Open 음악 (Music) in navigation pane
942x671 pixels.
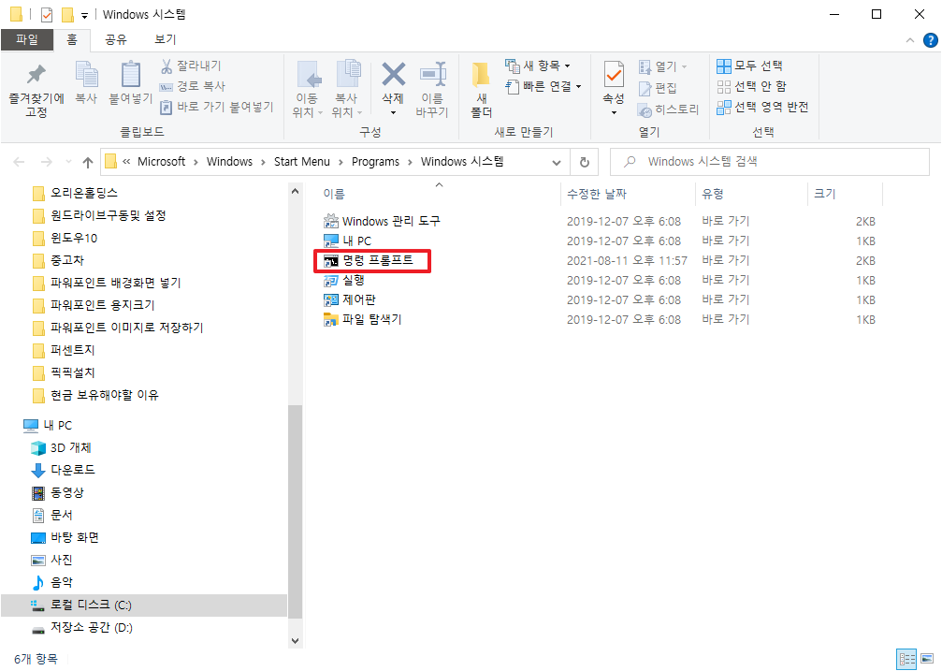point(51,583)
